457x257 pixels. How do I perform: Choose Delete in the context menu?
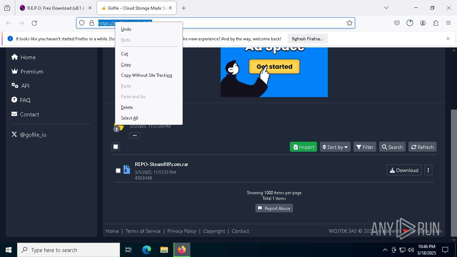(x=149, y=107)
